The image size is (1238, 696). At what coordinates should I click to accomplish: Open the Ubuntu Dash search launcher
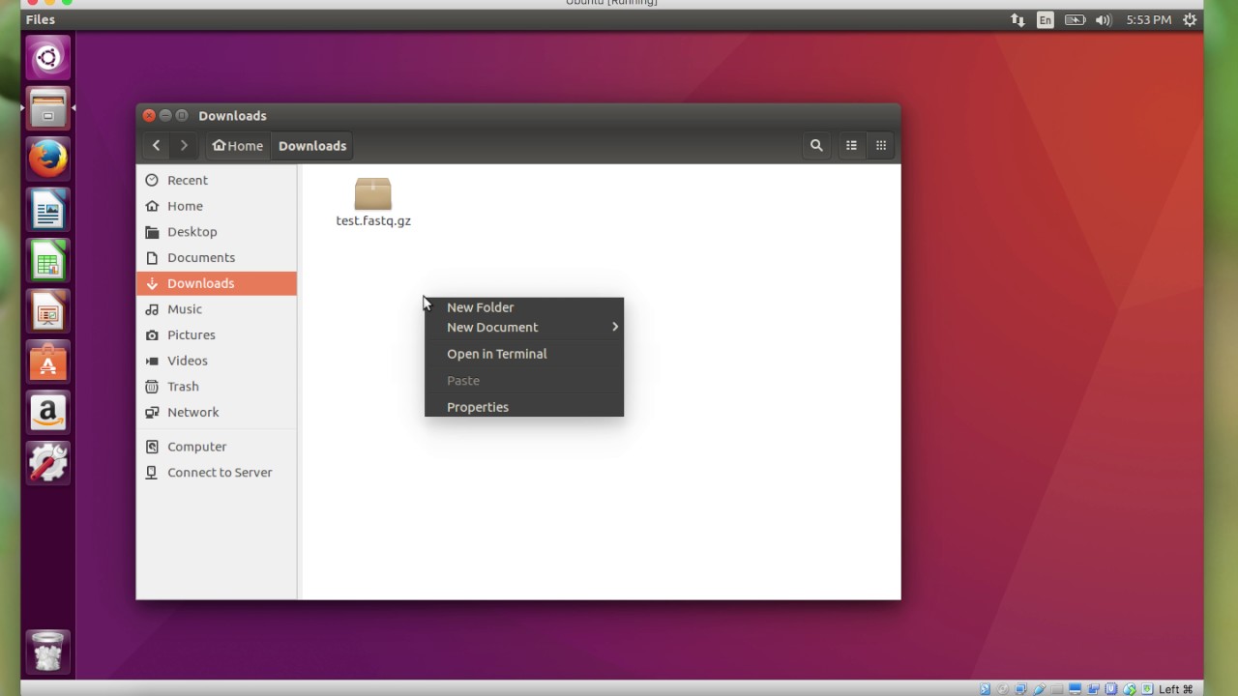[x=47, y=58]
